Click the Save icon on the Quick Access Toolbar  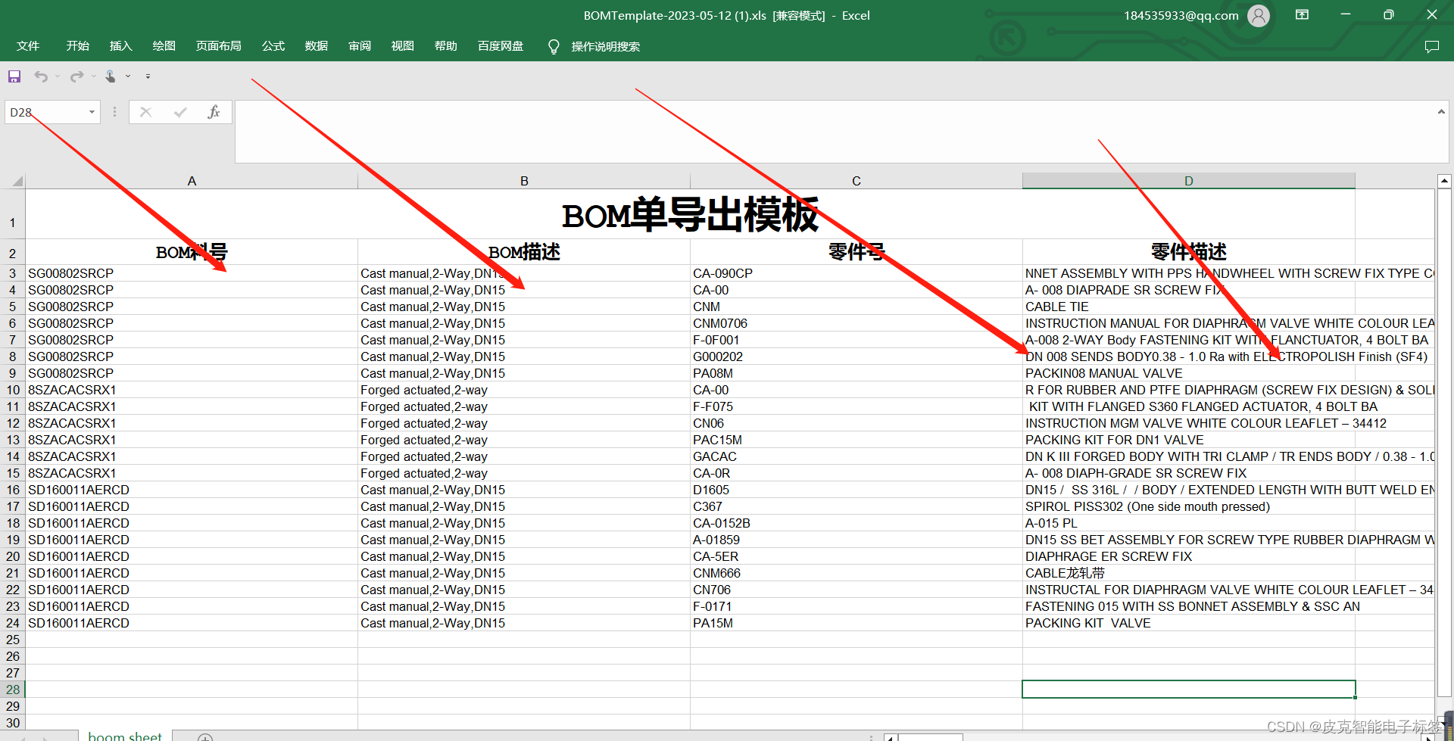14,76
